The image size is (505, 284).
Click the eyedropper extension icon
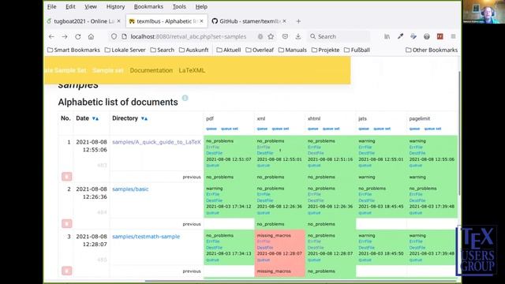click(400, 37)
